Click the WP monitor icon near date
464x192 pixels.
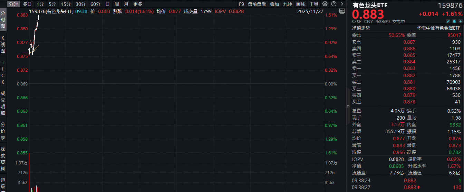pyautogui.click(x=342, y=11)
